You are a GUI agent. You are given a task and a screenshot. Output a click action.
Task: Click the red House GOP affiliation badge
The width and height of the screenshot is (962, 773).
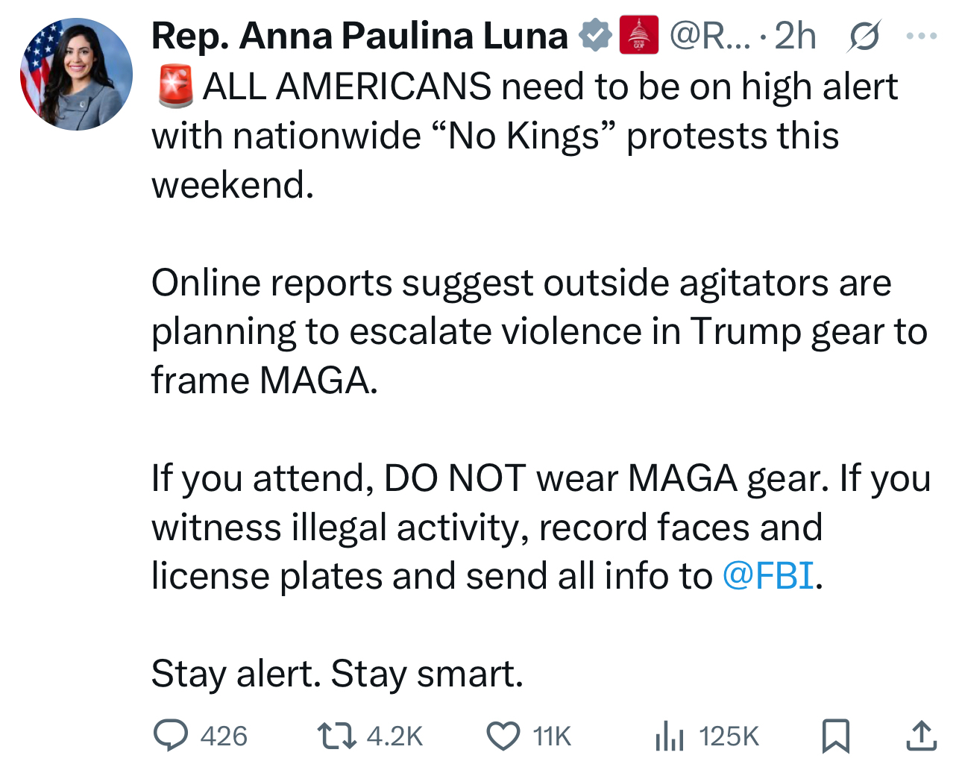coord(639,36)
